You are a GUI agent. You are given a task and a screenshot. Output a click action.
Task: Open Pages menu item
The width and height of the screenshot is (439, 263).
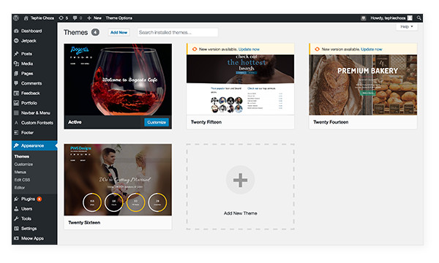click(27, 74)
